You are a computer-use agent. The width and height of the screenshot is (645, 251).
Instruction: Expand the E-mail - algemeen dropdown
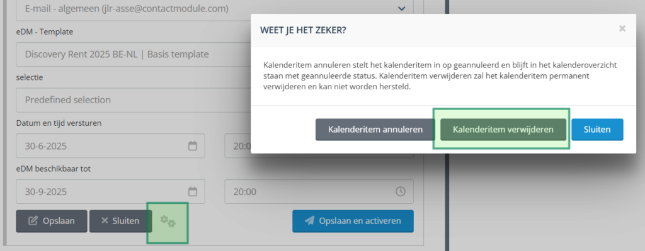401,8
